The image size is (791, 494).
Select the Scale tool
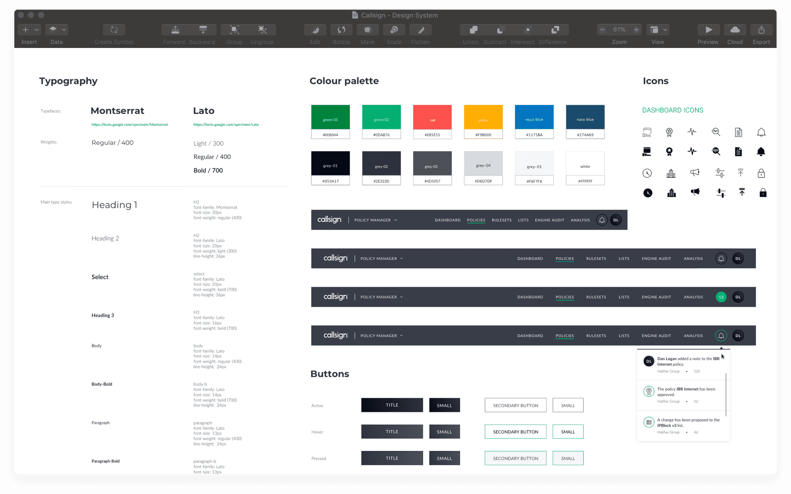pyautogui.click(x=394, y=30)
